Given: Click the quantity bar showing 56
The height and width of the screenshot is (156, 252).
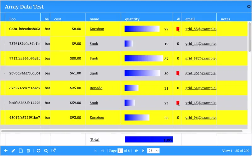Looking at the screenshot, I should [137, 118].
